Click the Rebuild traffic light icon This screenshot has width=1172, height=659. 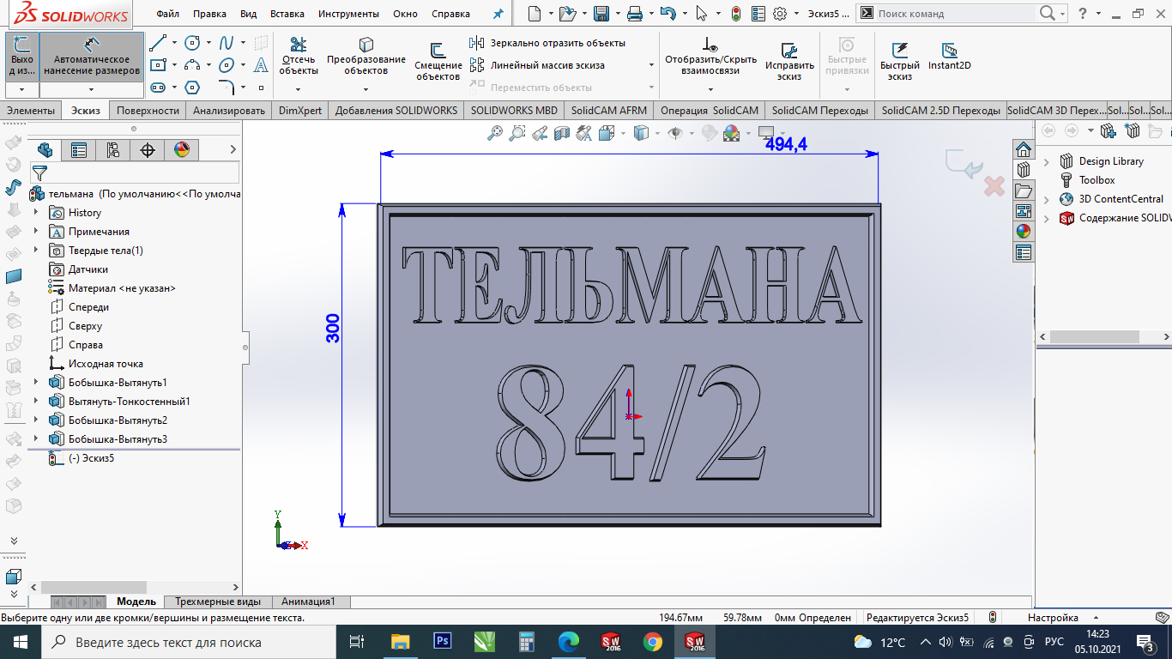click(736, 14)
